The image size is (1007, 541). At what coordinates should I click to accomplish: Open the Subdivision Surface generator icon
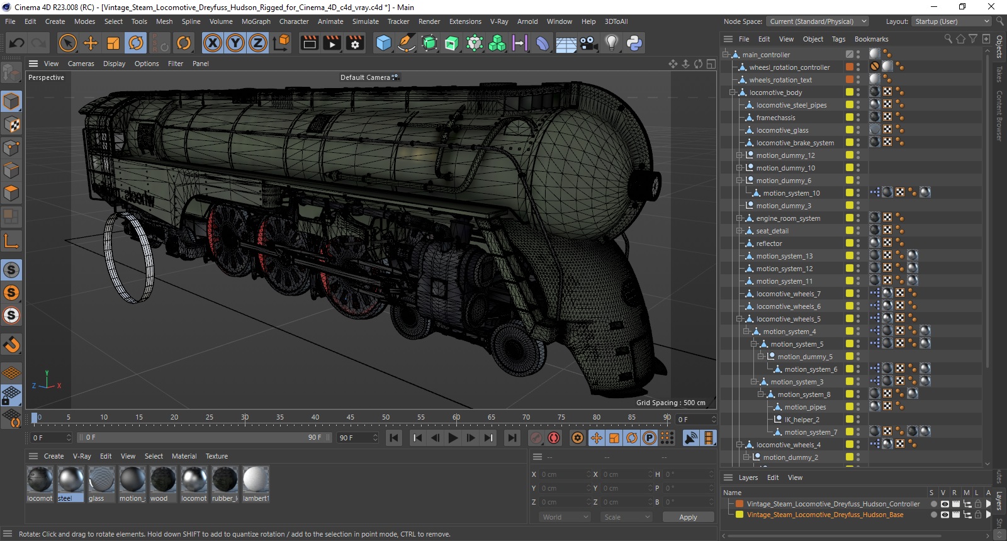coord(429,43)
